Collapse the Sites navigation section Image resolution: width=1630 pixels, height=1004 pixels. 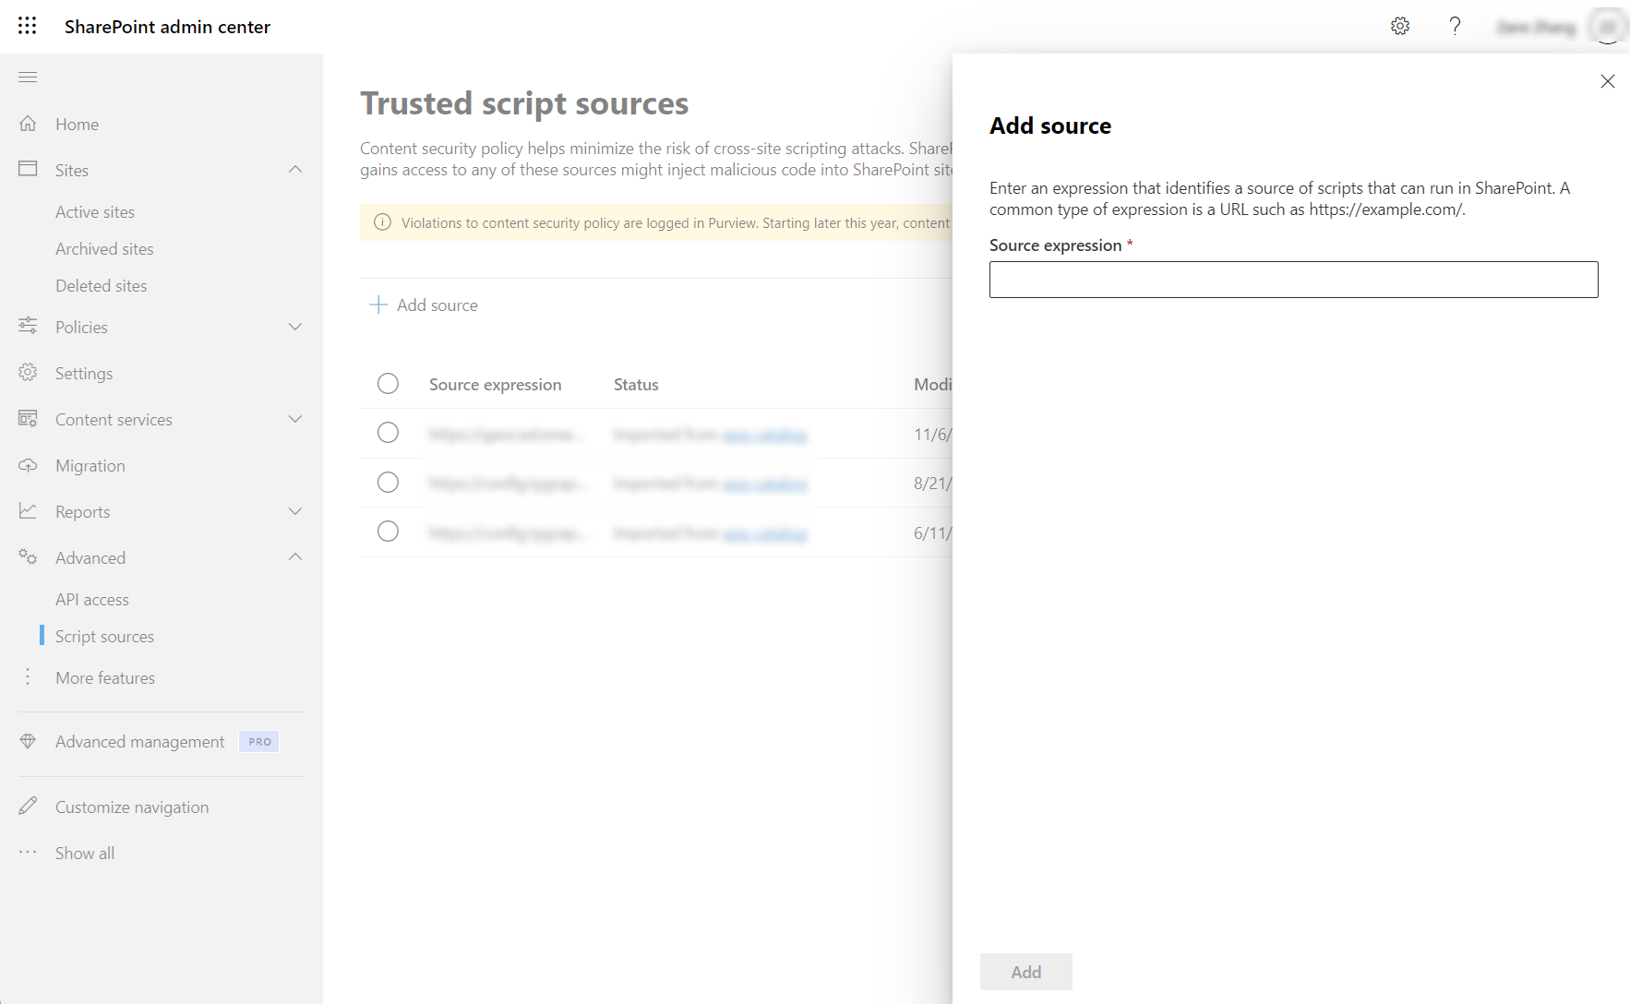click(x=295, y=170)
